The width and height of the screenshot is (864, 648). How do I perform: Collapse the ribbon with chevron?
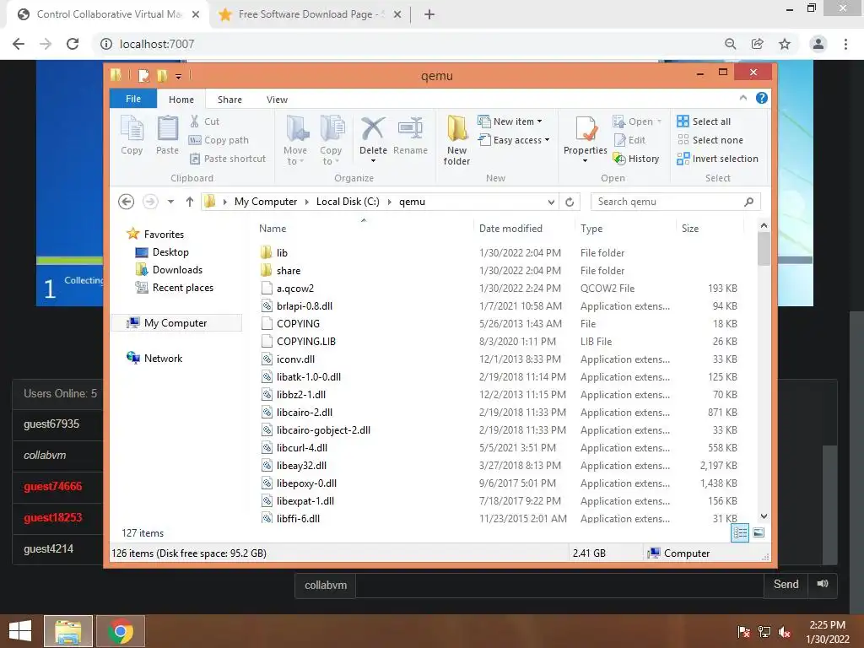pyautogui.click(x=742, y=98)
